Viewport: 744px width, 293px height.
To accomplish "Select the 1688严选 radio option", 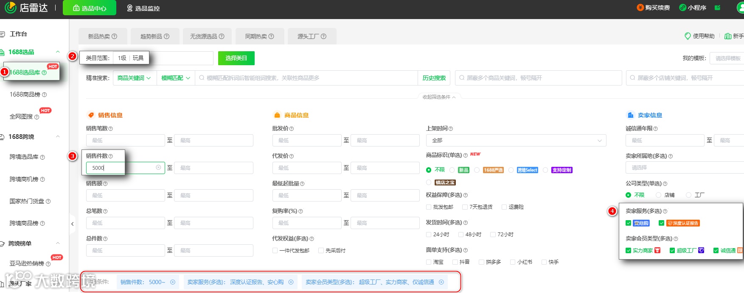I will tap(477, 170).
